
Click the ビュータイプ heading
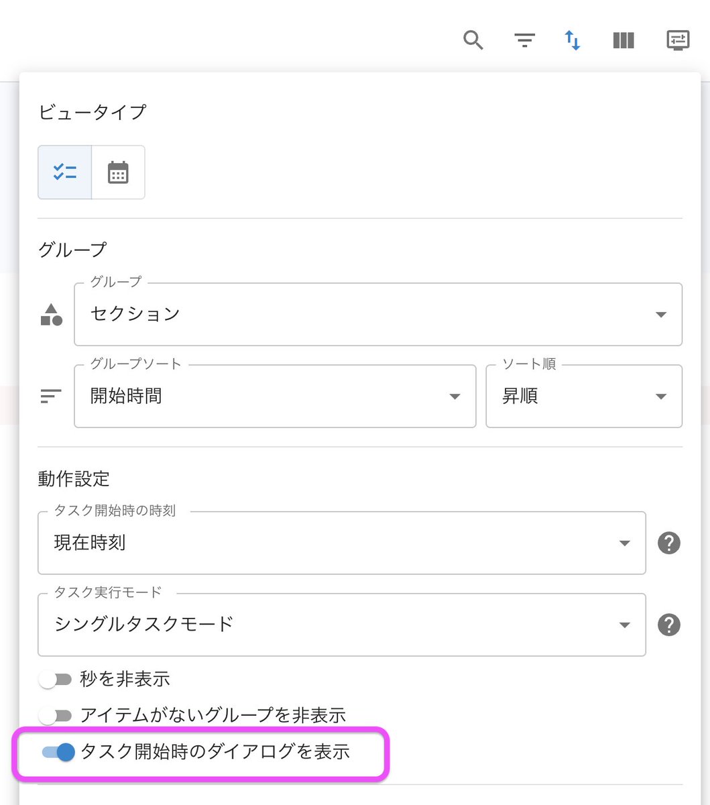click(92, 112)
